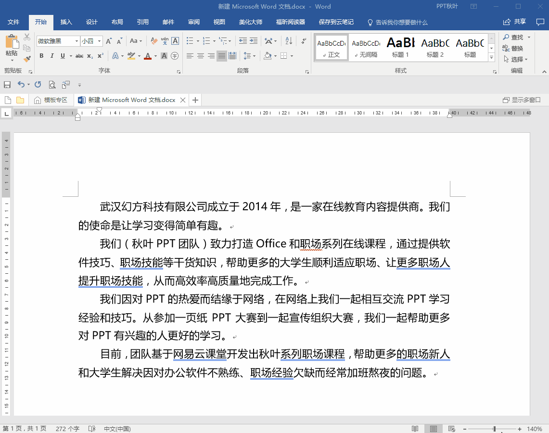Screen dimensions: 549x433
Task: Switch to the 插入 (Insert) tab
Action: (x=66, y=22)
